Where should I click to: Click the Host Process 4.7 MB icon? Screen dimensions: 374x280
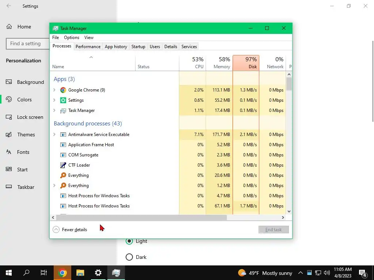click(63, 196)
